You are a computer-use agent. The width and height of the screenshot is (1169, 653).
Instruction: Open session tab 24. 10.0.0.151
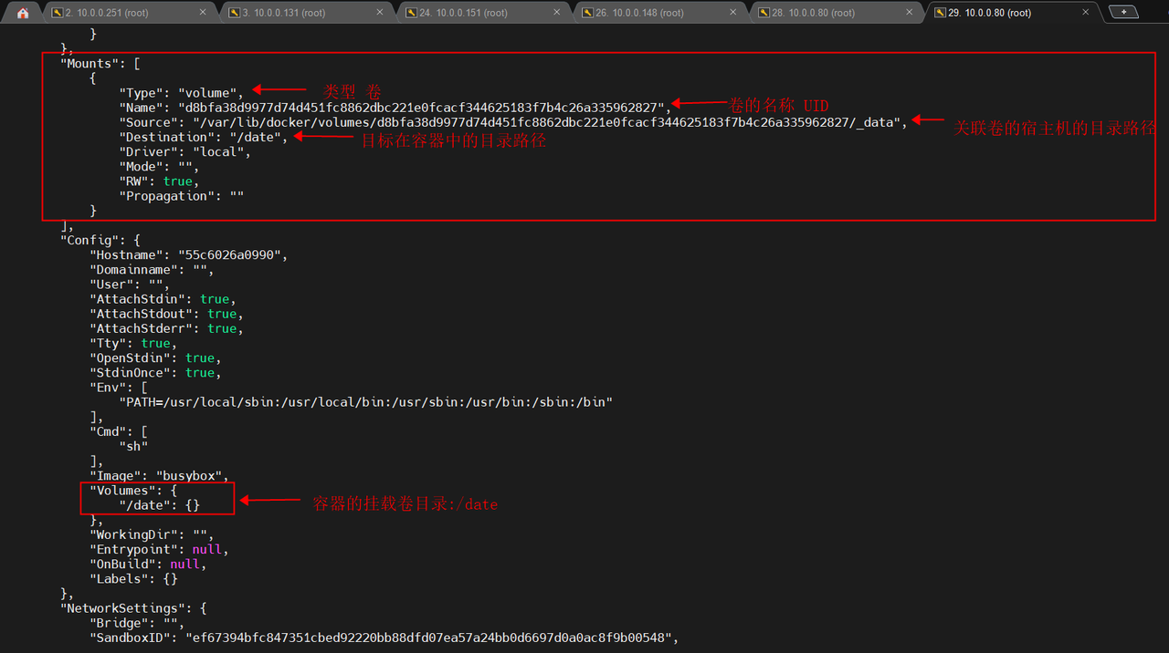(463, 13)
